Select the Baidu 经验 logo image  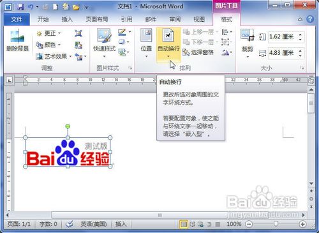pyautogui.click(x=68, y=152)
